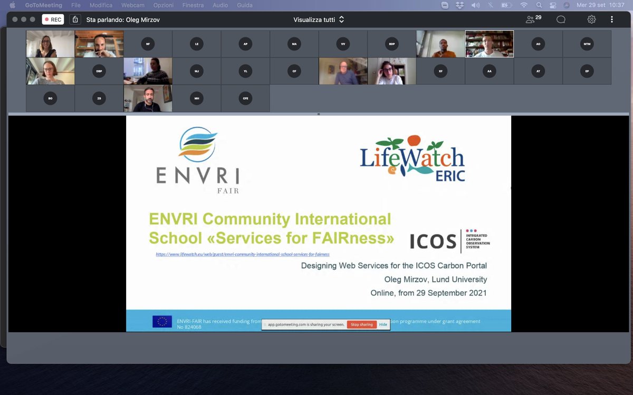This screenshot has height=395, width=633.
Task: Click the battery status icon
Action: [506, 5]
